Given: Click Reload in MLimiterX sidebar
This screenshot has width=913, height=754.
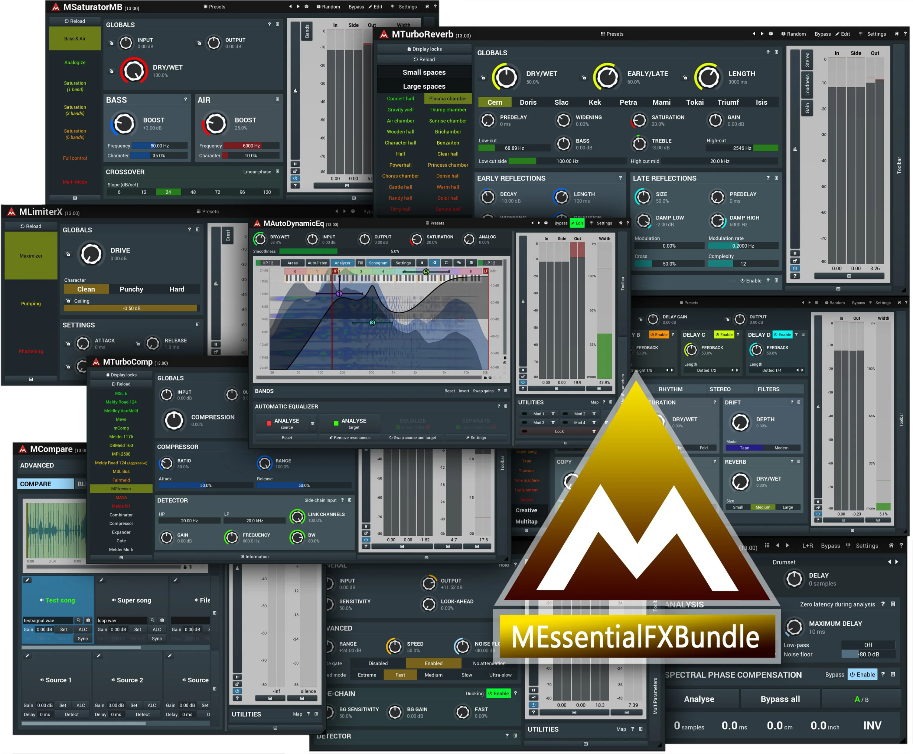Looking at the screenshot, I should click(x=31, y=226).
